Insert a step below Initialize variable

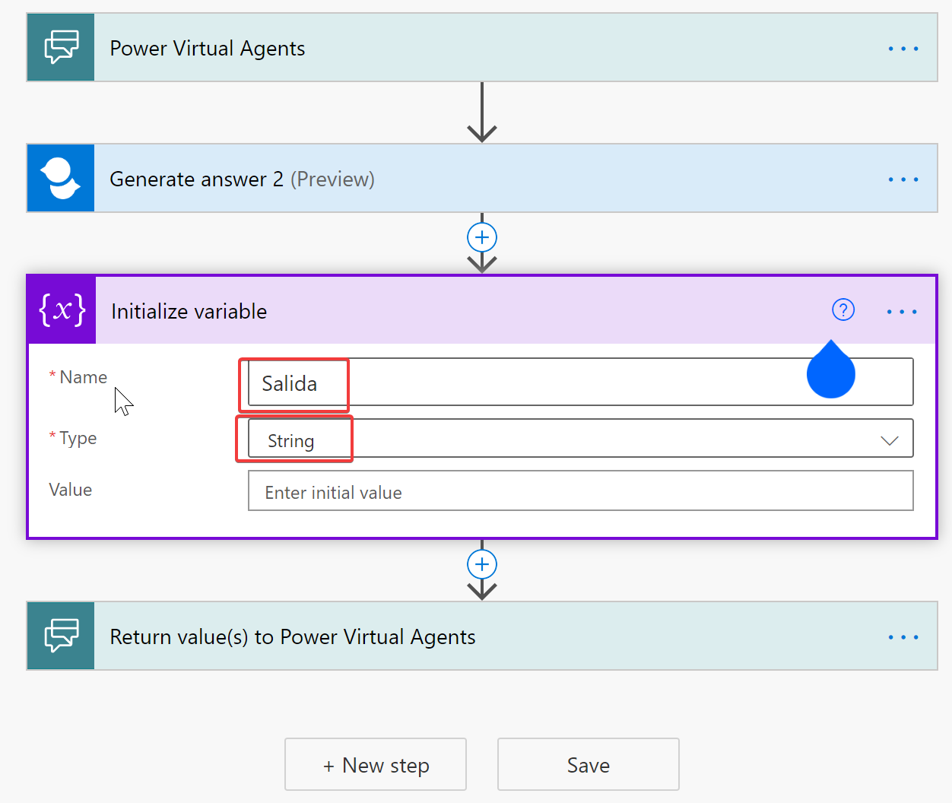pyautogui.click(x=481, y=564)
